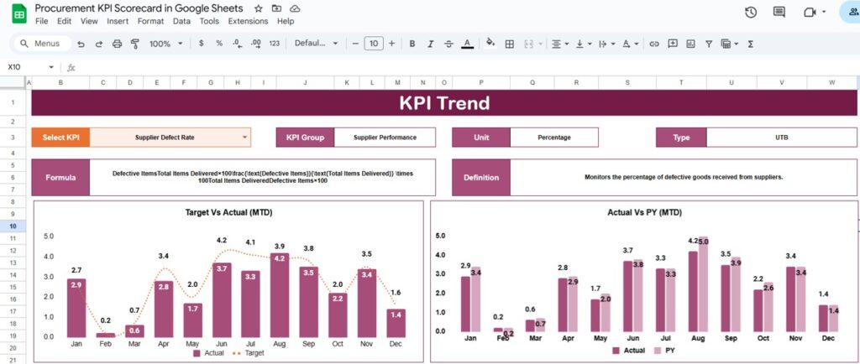Open the Extensions menu

click(x=248, y=21)
